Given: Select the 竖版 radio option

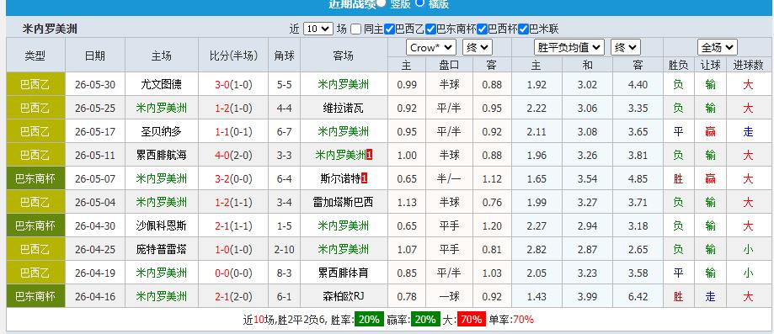Looking at the screenshot, I should (x=381, y=3).
